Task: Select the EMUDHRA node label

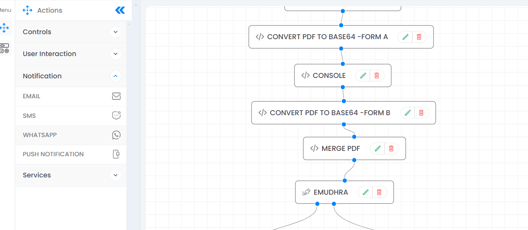Action: click(x=331, y=192)
